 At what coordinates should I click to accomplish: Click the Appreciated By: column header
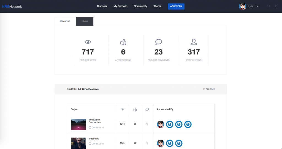coord(165,109)
